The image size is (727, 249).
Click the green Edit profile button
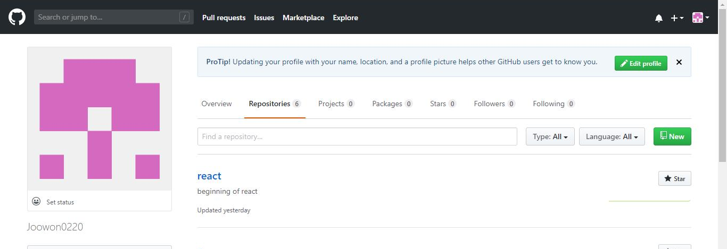[641, 63]
